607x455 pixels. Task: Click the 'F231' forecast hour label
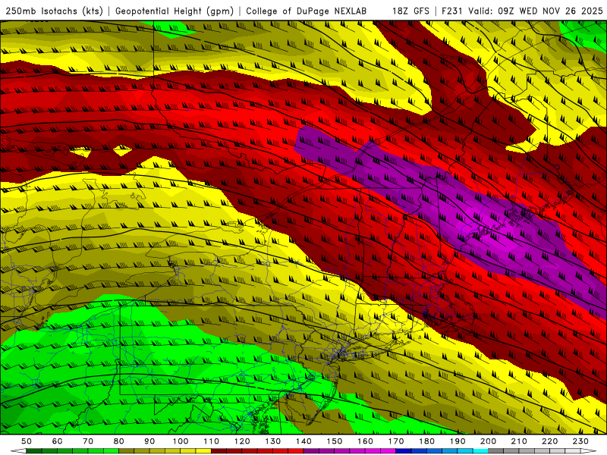[451, 11]
